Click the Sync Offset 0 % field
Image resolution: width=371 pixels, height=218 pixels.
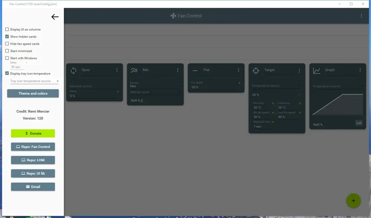[x=92, y=96]
